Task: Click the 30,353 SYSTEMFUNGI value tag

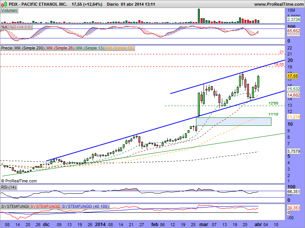Action: 294,208
